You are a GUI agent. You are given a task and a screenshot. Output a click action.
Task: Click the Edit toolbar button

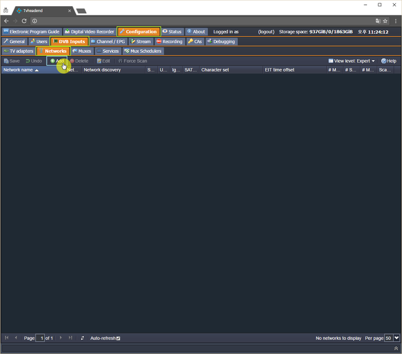(x=103, y=61)
